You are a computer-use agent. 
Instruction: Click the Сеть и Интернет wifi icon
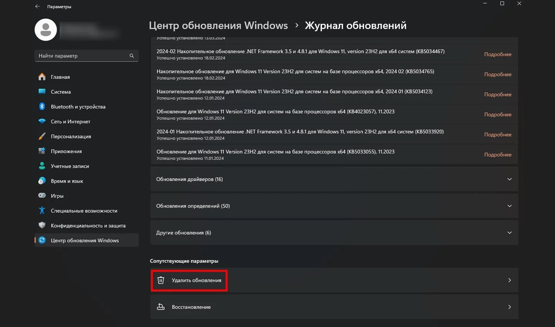pyautogui.click(x=42, y=122)
